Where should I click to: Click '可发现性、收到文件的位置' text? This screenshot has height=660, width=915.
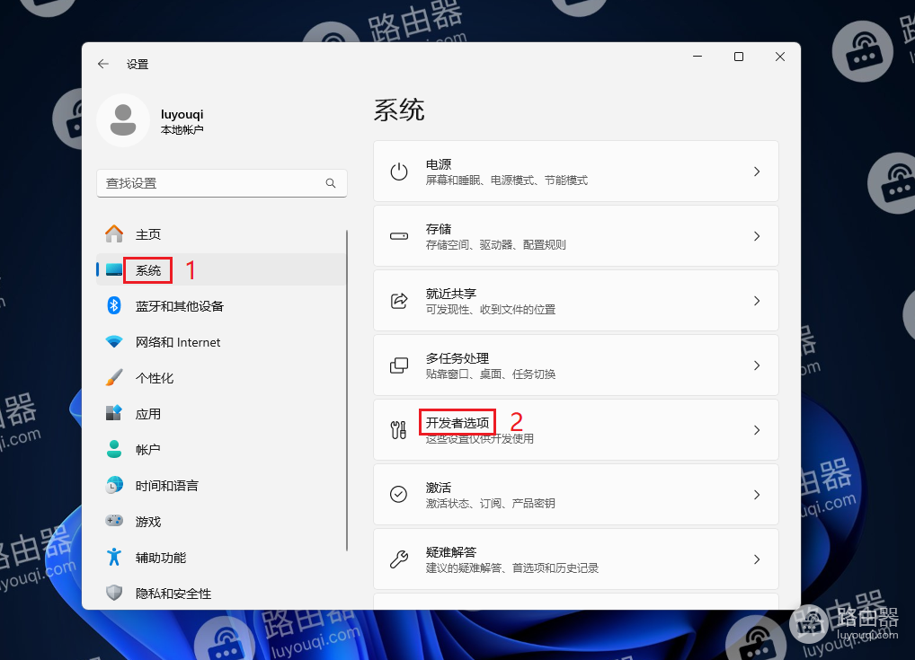(490, 310)
